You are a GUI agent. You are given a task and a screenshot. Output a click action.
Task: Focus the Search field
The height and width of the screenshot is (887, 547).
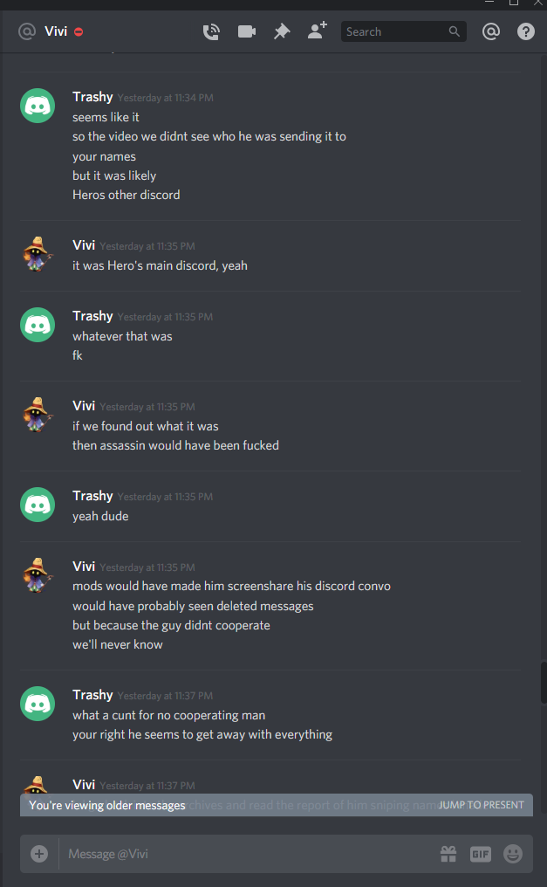pos(395,31)
